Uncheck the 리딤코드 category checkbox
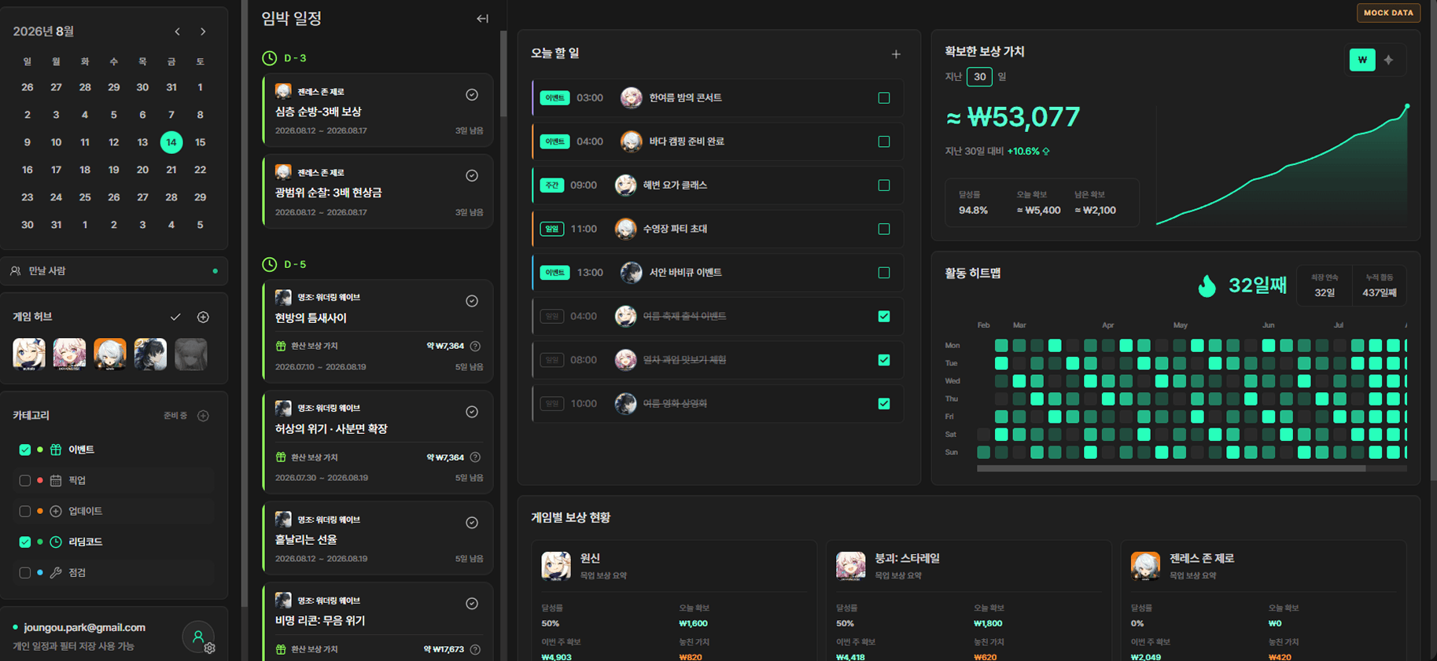The height and width of the screenshot is (661, 1437). (x=25, y=542)
